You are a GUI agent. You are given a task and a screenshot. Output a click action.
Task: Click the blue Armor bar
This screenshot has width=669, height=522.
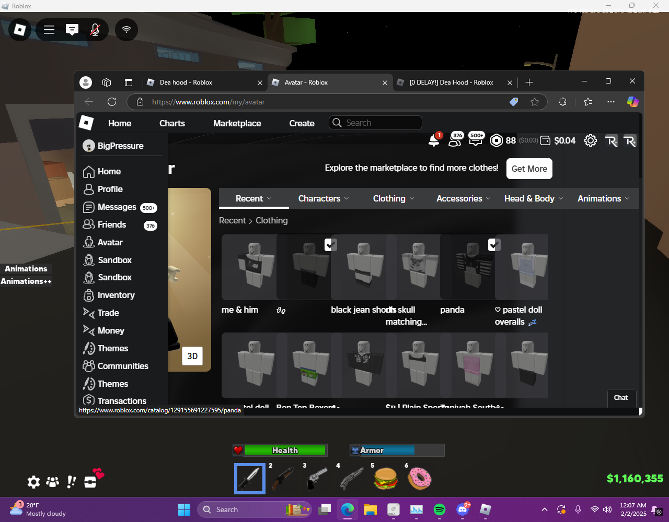387,450
